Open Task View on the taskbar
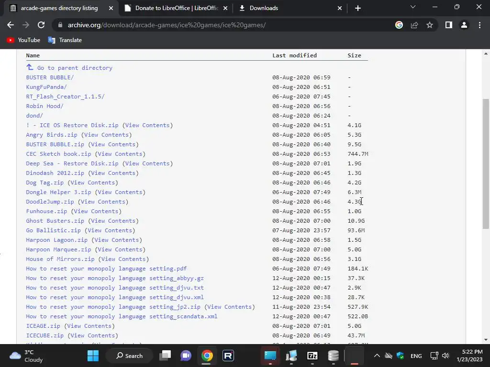The width and height of the screenshot is (490, 367). [165, 356]
